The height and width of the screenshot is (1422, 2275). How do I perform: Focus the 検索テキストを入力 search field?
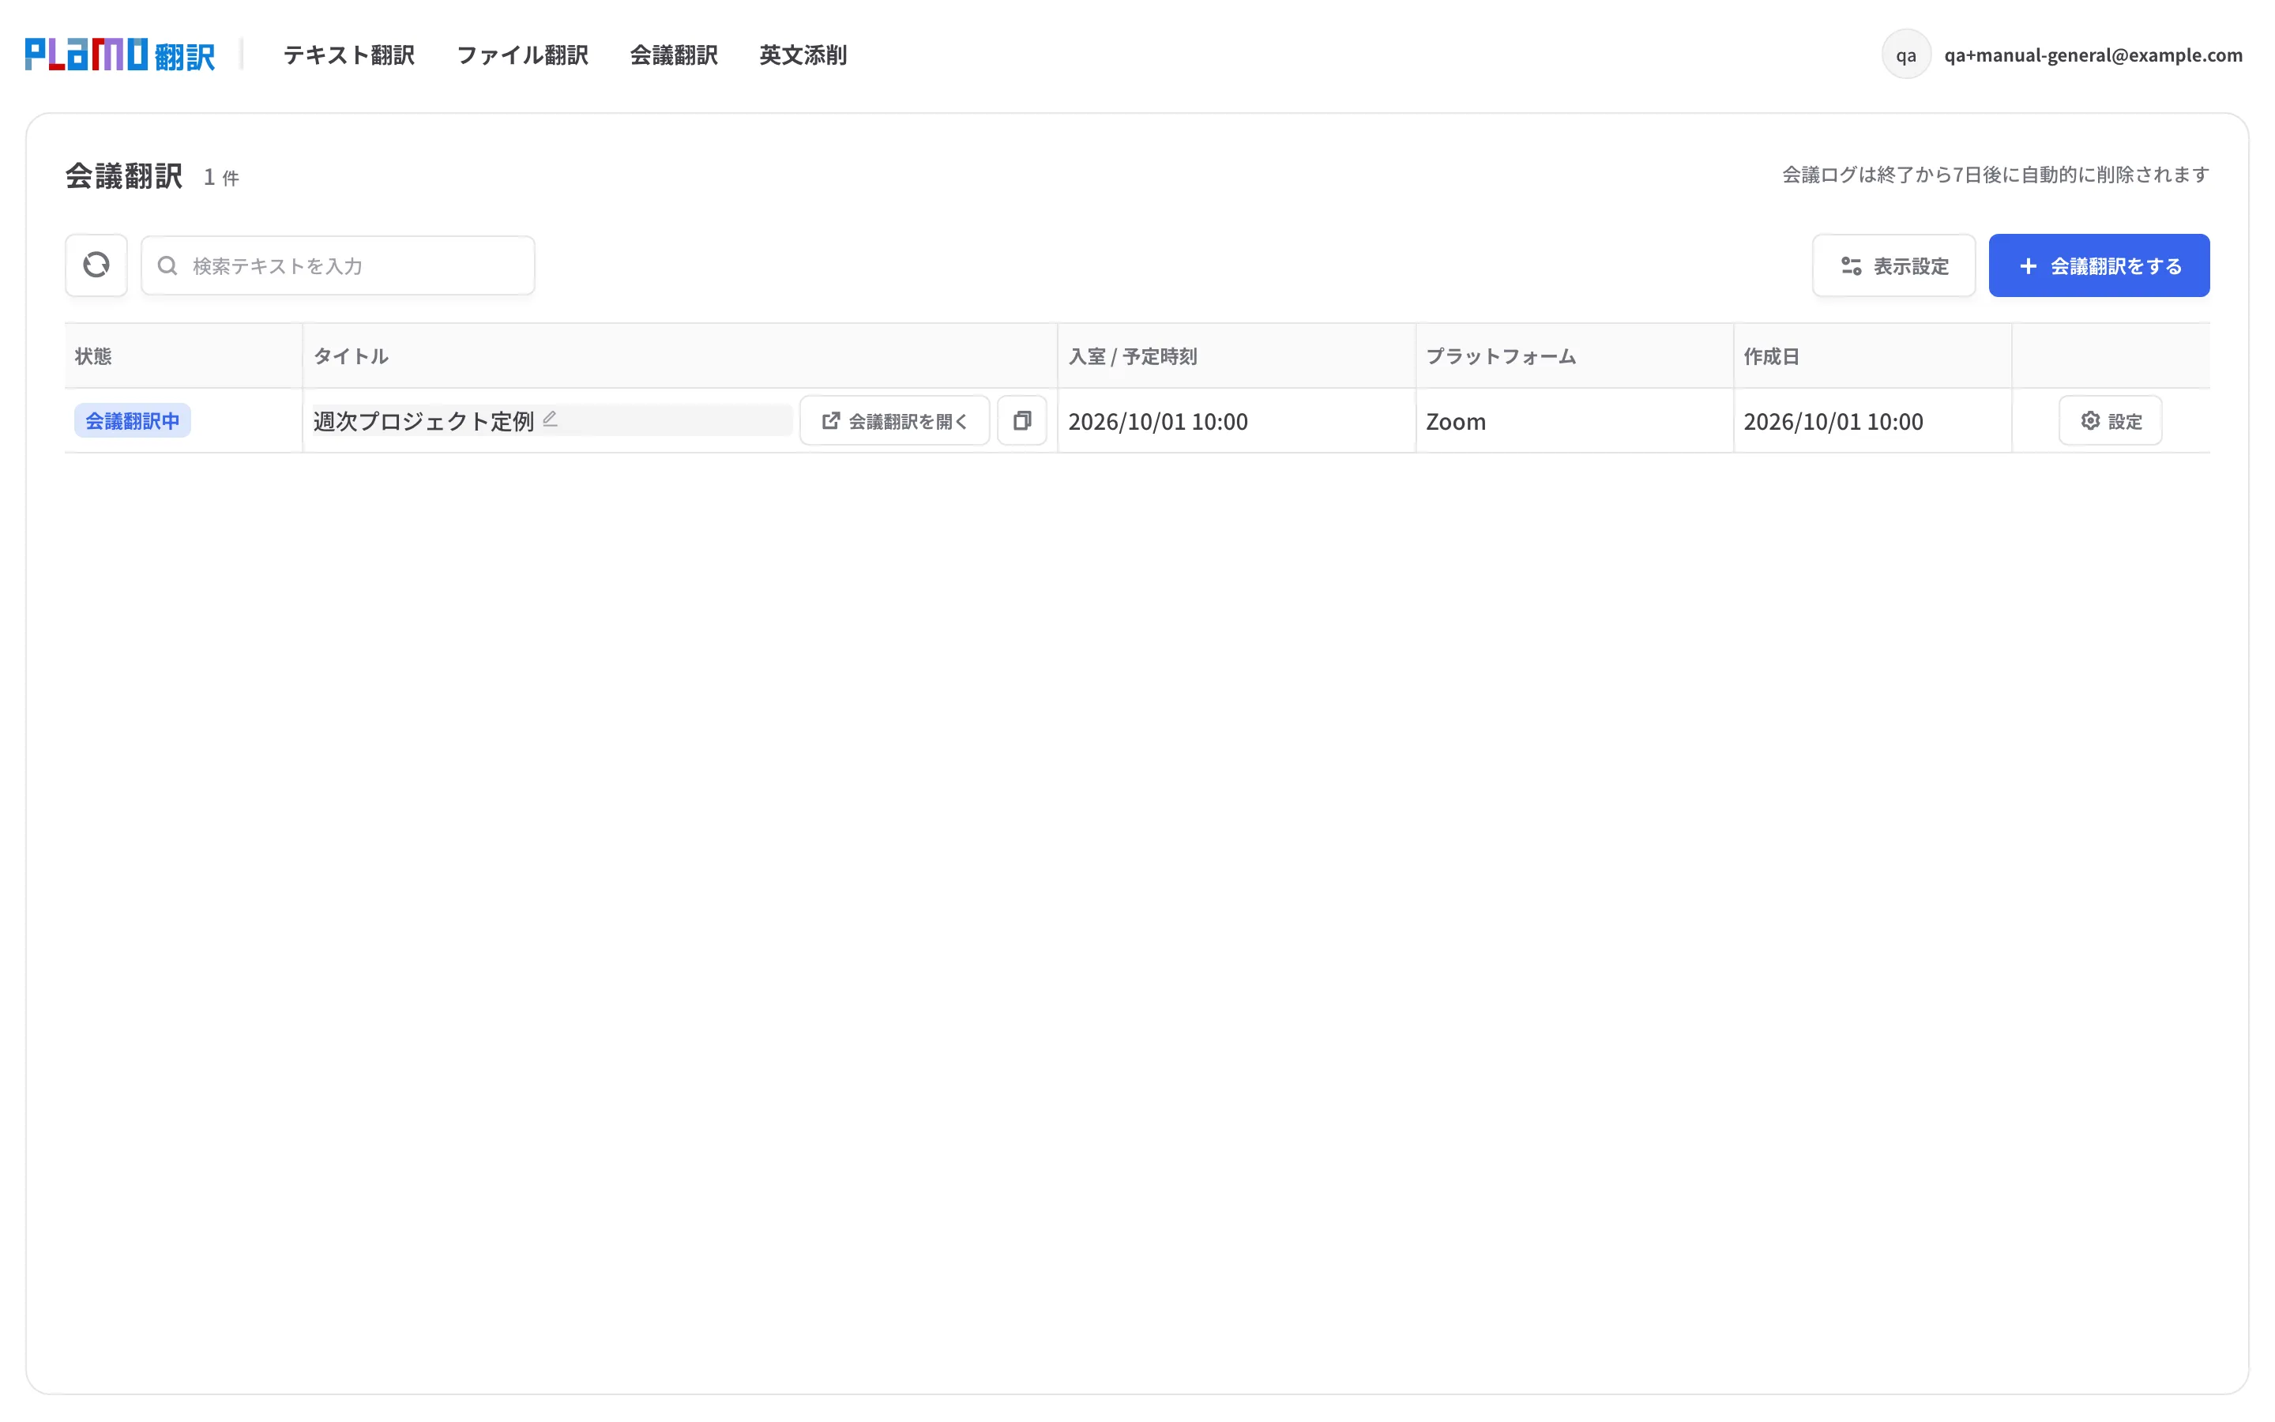coord(337,265)
